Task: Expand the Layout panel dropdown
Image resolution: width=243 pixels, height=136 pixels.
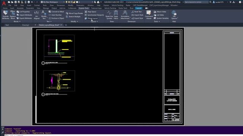Action: (94, 22)
